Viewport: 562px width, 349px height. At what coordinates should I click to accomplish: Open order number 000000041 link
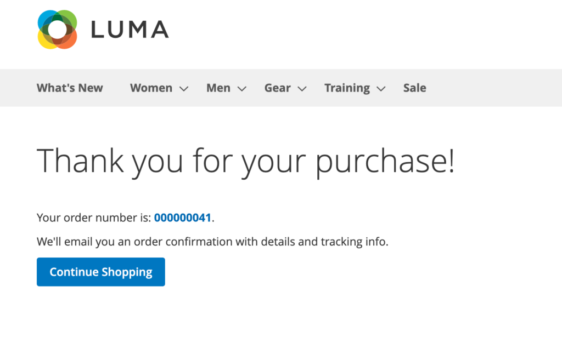[x=183, y=218]
